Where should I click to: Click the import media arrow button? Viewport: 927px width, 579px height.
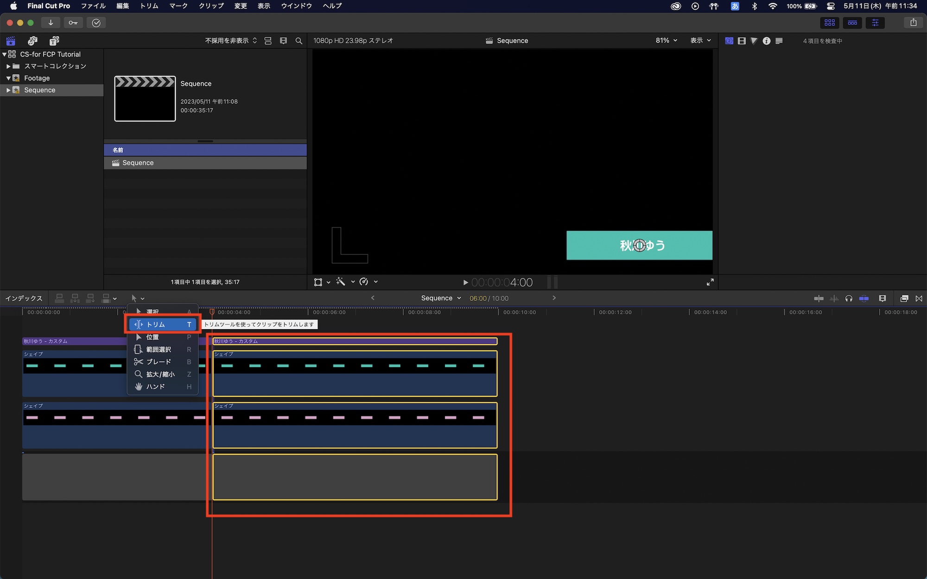tap(51, 23)
